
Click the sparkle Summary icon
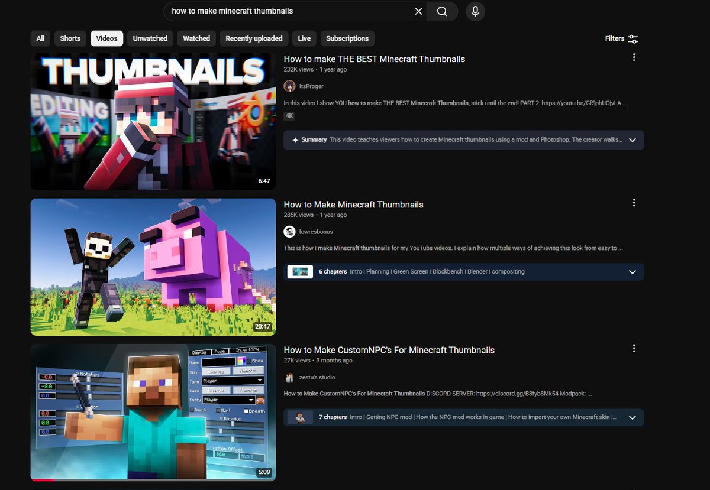coord(295,140)
